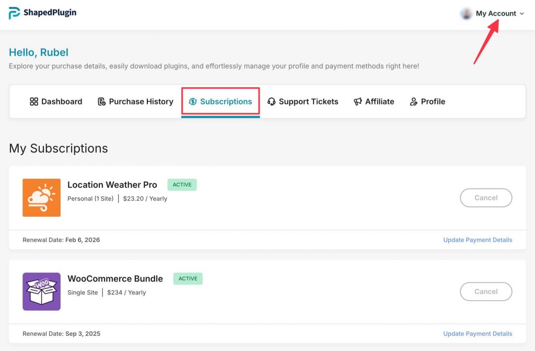
Task: Click the WooCommerce Bundle box thumbnail
Action: (x=42, y=291)
